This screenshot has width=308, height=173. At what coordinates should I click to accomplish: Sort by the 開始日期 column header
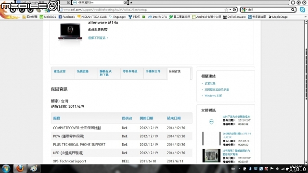point(146,118)
